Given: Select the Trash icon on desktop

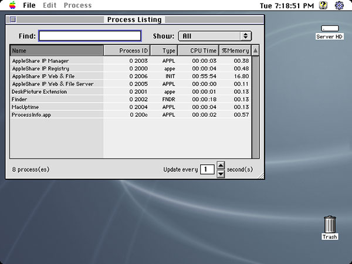Looking at the screenshot, I should 330,225.
